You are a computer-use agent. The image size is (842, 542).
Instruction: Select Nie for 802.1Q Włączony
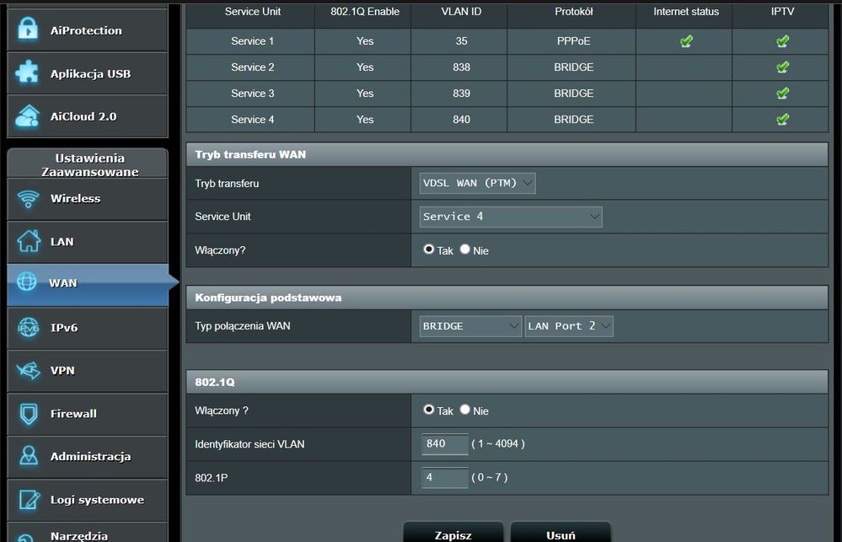click(465, 410)
